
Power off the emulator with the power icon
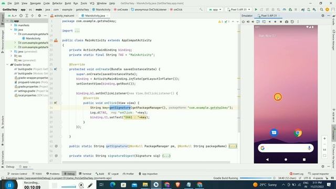[243, 22]
